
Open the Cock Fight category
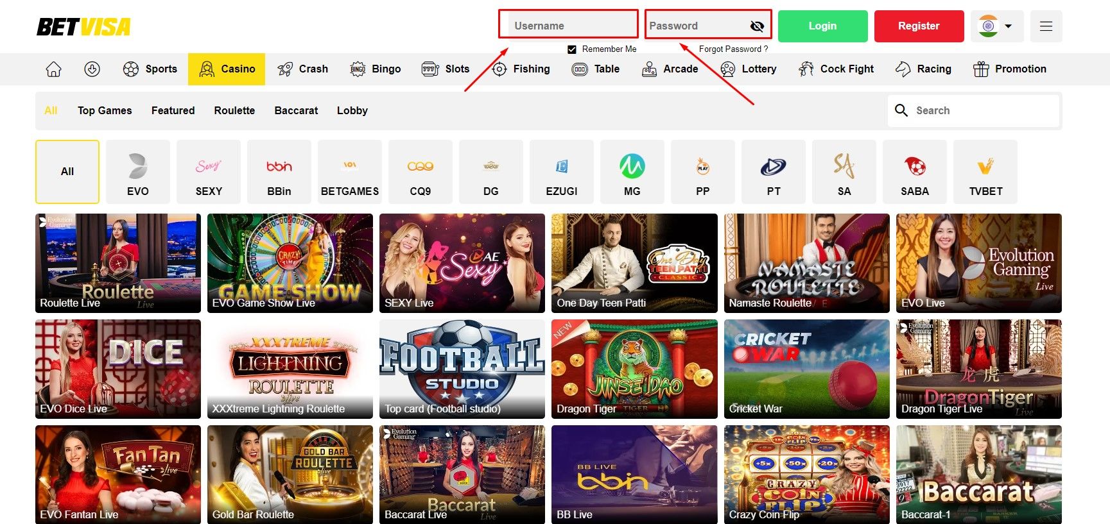(836, 69)
